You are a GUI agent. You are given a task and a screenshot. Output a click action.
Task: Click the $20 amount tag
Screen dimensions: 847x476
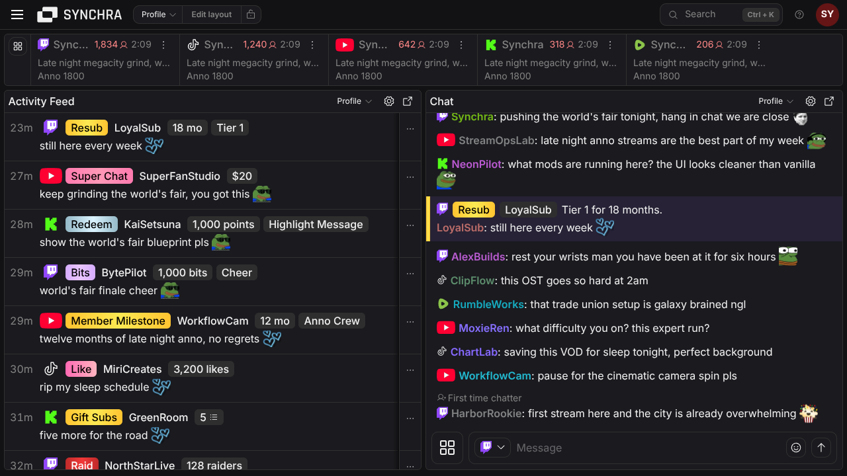[x=242, y=176]
